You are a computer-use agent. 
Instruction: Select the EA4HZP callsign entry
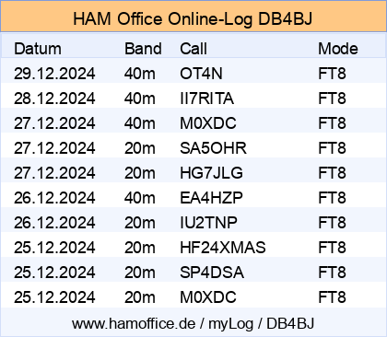[x=211, y=198]
